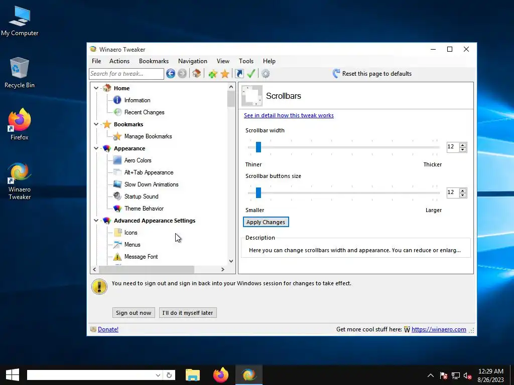Click the Manage Bookmarks star icon
This screenshot has width=514, height=385.
click(117, 136)
